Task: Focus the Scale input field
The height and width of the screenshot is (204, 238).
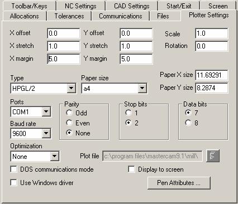Action: (x=212, y=33)
